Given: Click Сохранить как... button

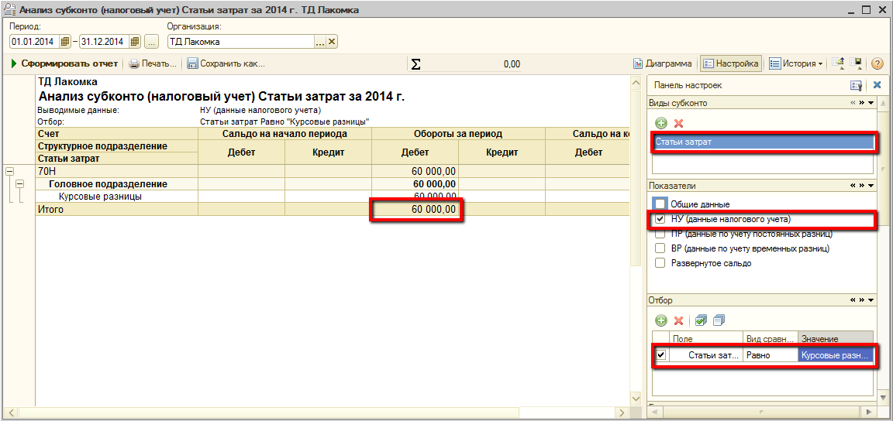Looking at the screenshot, I should click(x=226, y=64).
